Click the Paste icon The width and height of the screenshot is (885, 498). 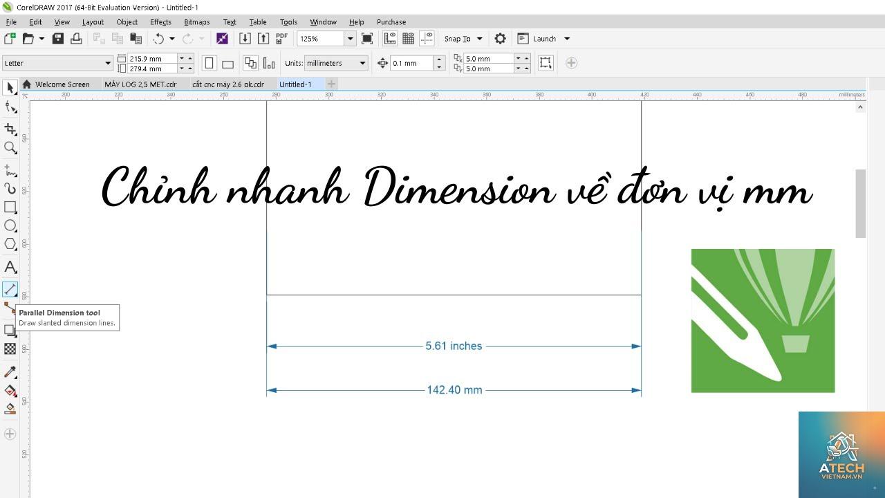point(136,39)
